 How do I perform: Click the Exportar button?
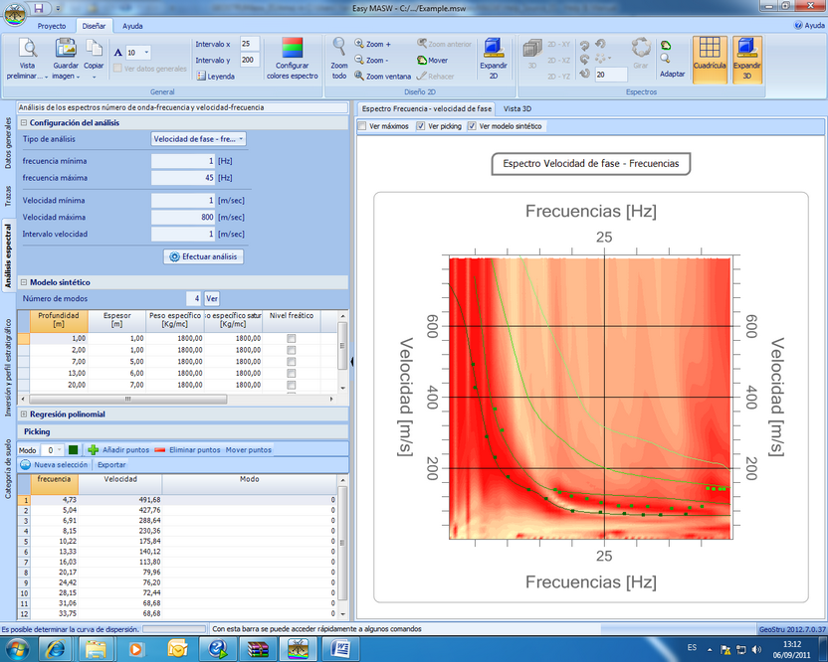tap(111, 465)
